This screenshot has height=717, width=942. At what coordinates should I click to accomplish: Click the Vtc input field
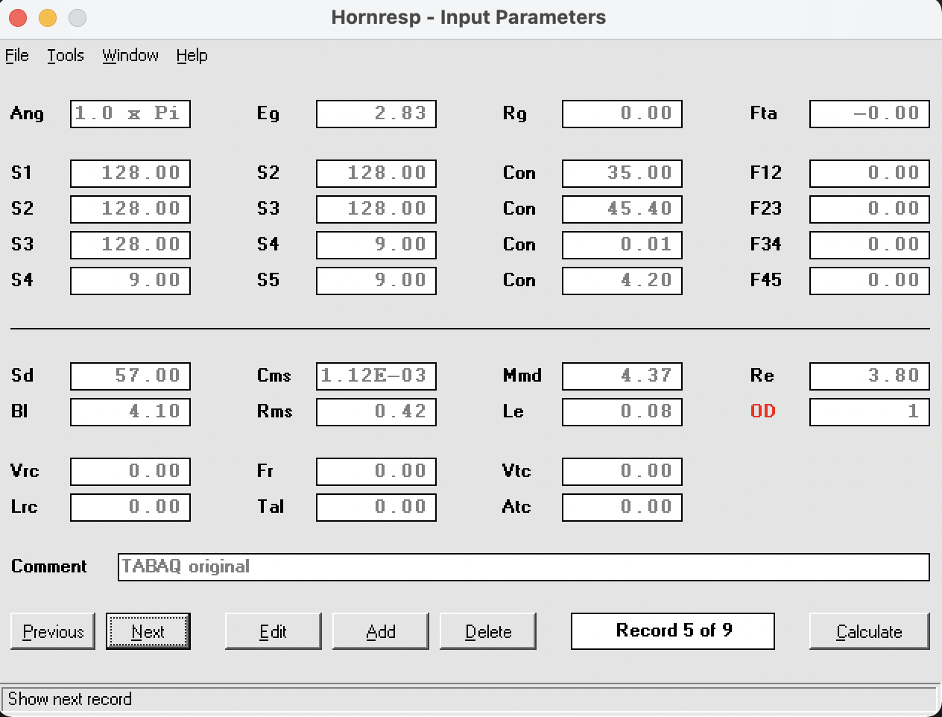coord(622,472)
